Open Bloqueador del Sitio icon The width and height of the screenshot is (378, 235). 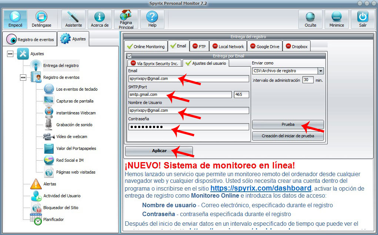coord(36,208)
